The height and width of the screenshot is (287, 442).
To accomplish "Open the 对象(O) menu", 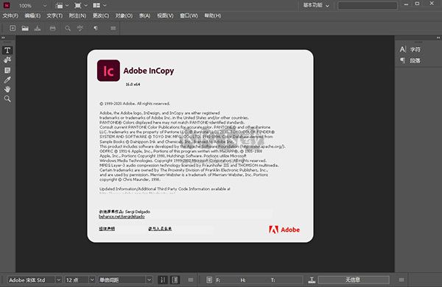I will 124,15.
